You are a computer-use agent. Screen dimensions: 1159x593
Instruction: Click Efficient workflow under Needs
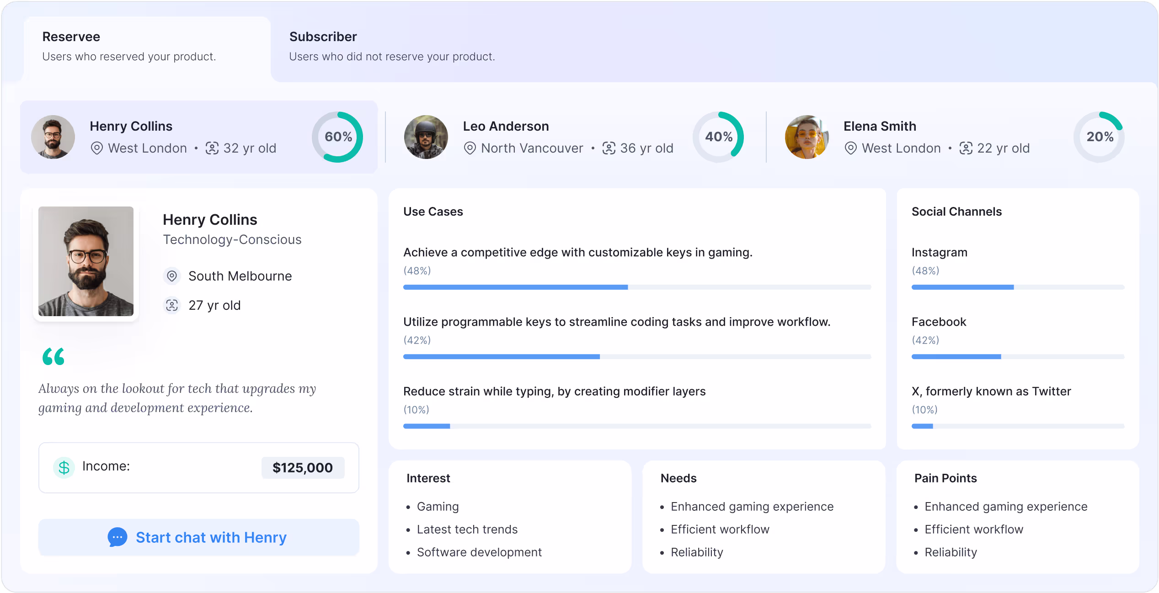[720, 529]
